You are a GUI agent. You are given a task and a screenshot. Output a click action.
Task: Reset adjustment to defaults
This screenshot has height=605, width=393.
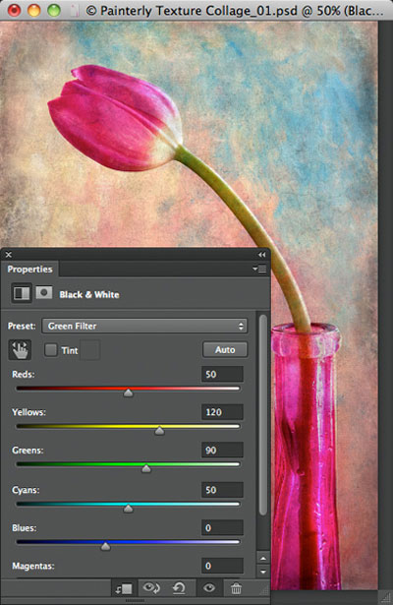tap(179, 589)
